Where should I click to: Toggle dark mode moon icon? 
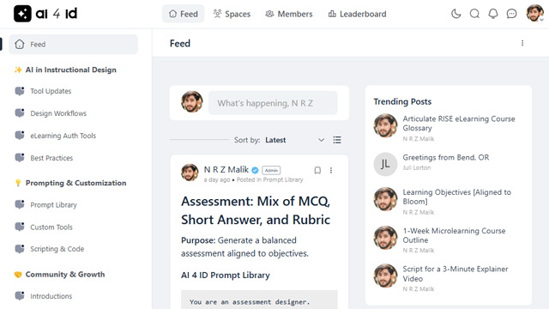click(x=455, y=14)
